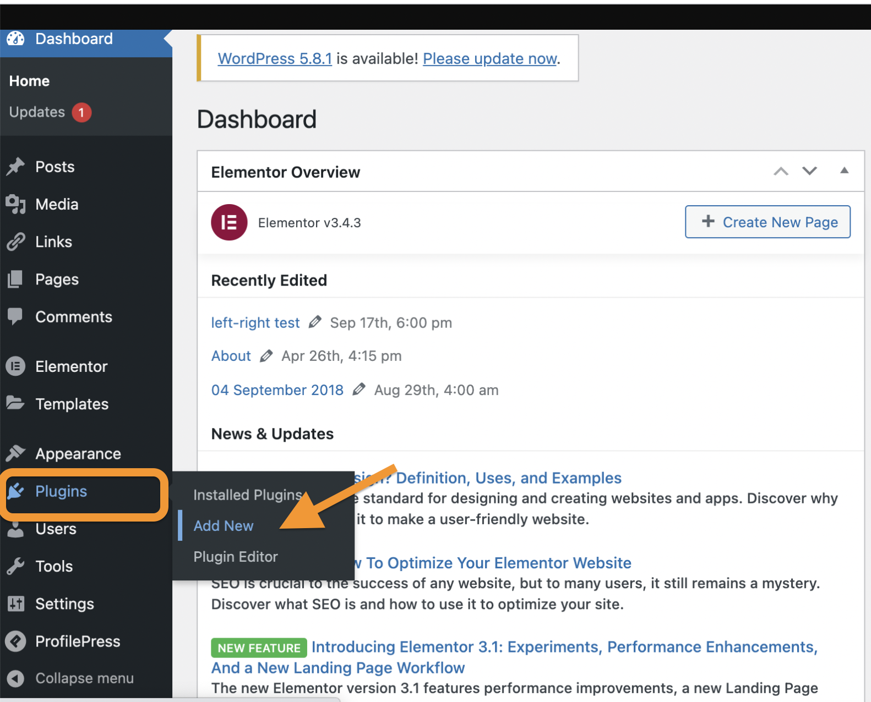871x702 pixels.
Task: Open WordPress 5.8.1 link
Action: (x=275, y=58)
